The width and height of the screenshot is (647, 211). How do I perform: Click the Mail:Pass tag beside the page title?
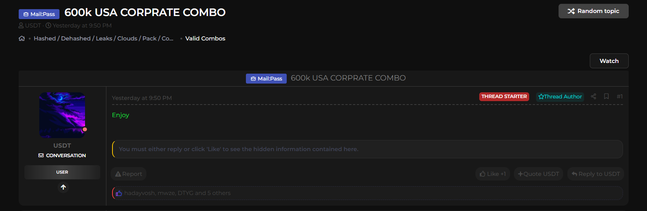[39, 14]
